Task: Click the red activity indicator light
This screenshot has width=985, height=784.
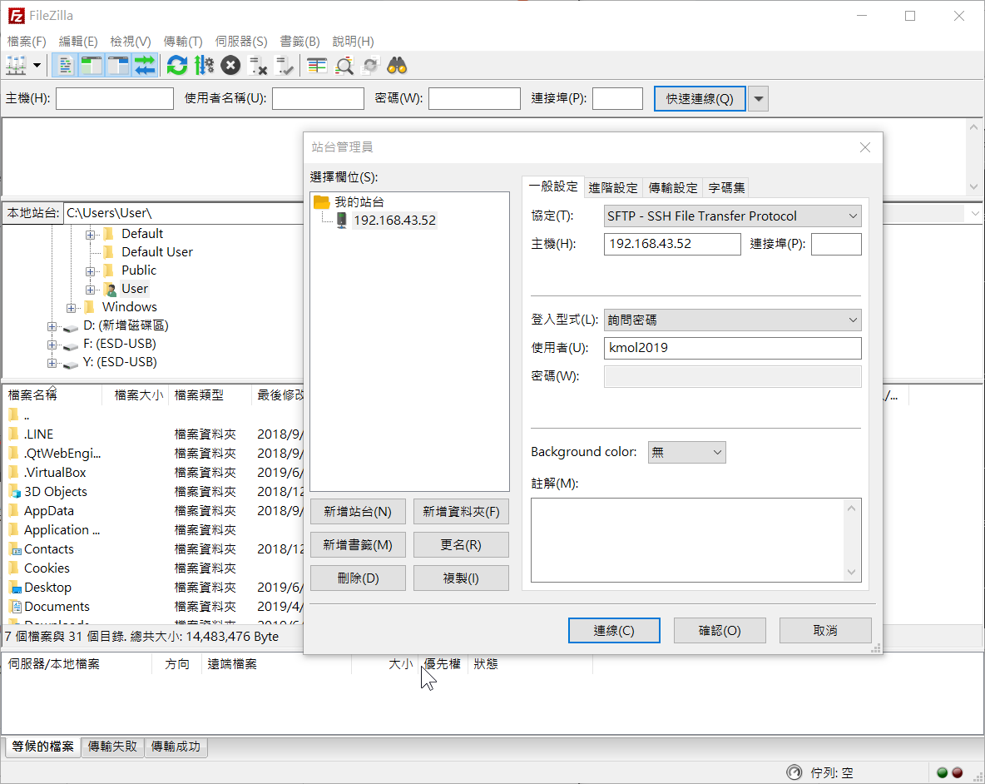Action: point(958,772)
